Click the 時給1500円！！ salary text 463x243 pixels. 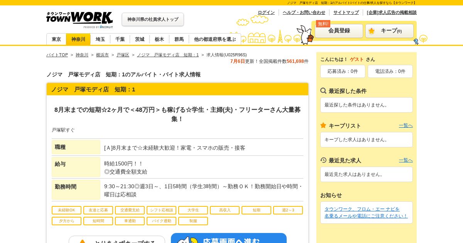124,164
